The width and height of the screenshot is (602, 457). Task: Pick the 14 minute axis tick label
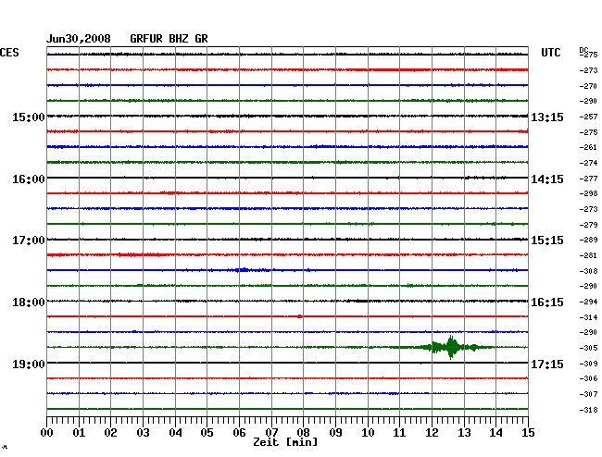pos(495,433)
